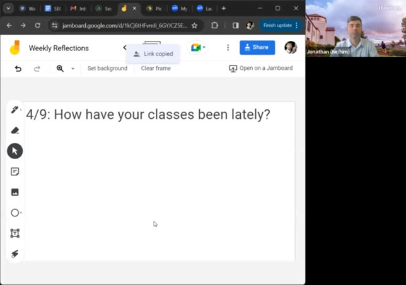This screenshot has height=285, width=406.
Task: Bookmark this page with star icon
Action: click(194, 25)
